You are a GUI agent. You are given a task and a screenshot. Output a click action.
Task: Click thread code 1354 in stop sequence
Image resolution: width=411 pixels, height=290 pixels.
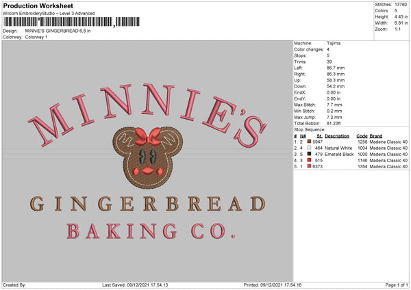click(x=362, y=166)
